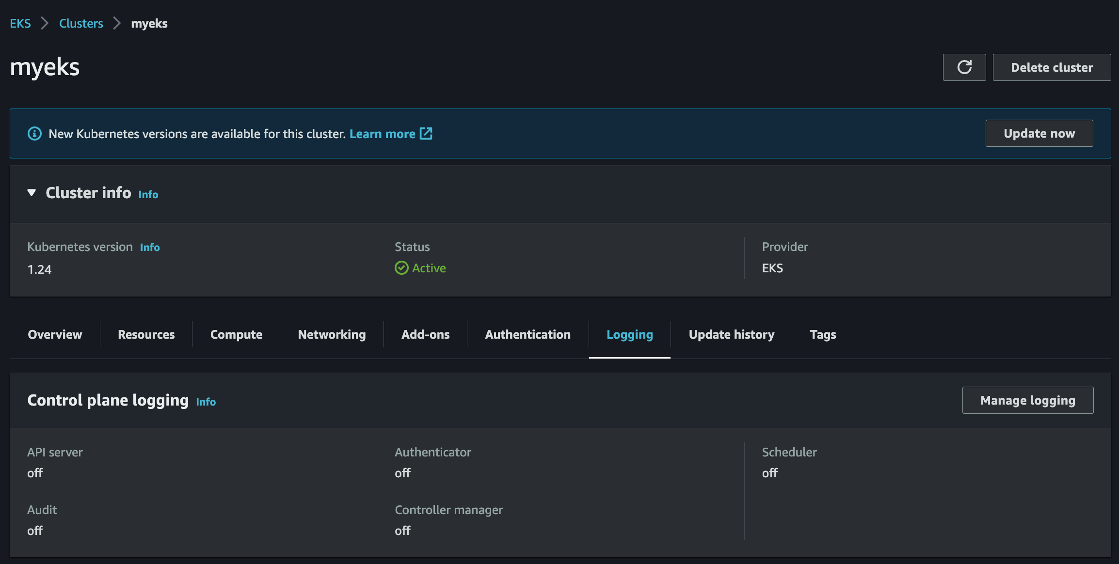Click the info circle icon in banner

click(x=34, y=134)
